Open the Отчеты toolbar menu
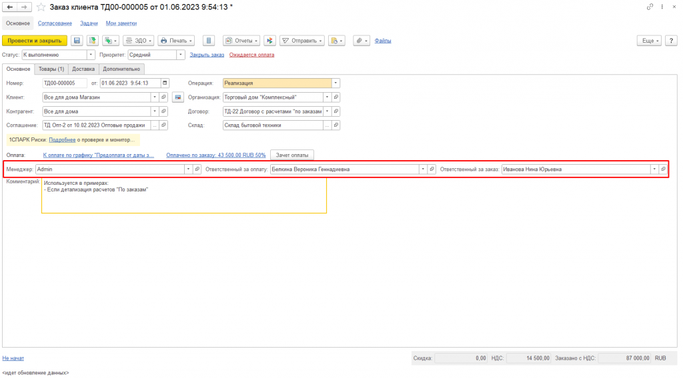 tap(241, 41)
